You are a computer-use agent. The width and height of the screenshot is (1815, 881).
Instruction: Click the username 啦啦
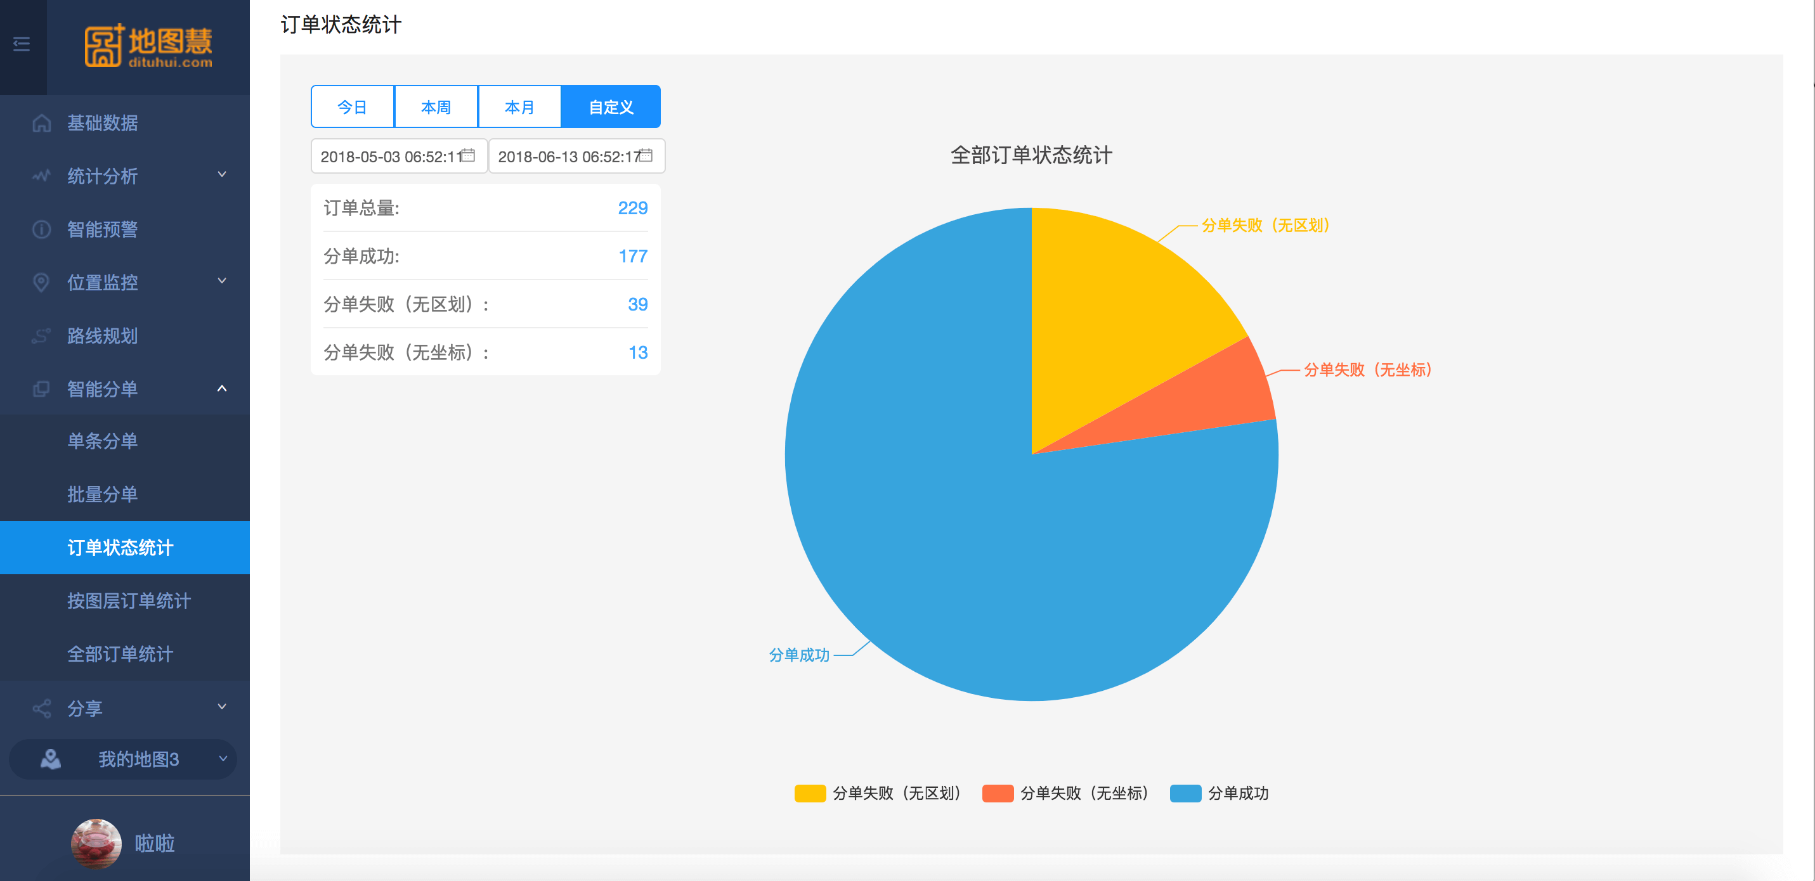click(155, 844)
